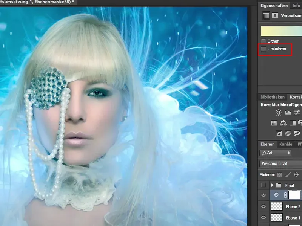Add a Brightness/Contrast adjustment (sun icon)
This screenshot has height=226, width=302.
[279, 113]
